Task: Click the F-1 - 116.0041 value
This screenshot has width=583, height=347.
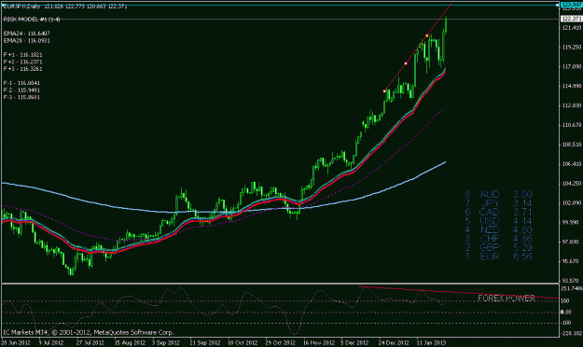Action: click(x=21, y=83)
